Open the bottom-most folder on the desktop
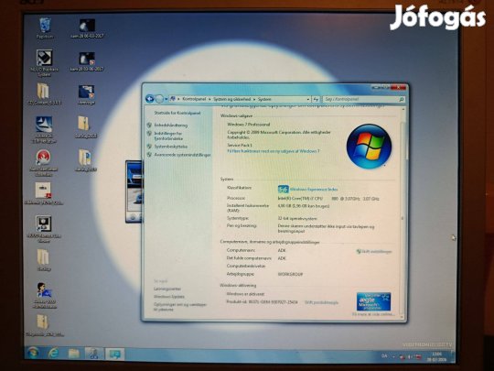Image resolution: width=494 pixels, height=371 pixels. [44, 325]
